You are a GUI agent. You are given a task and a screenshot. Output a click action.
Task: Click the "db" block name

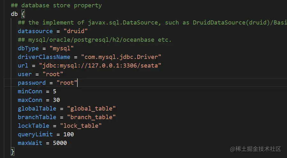point(14,14)
